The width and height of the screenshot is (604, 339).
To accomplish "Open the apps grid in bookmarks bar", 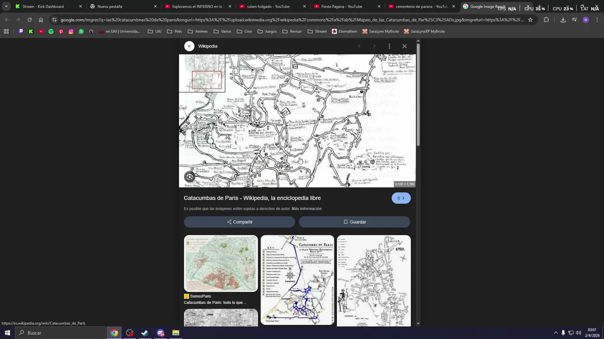I will 6,31.
